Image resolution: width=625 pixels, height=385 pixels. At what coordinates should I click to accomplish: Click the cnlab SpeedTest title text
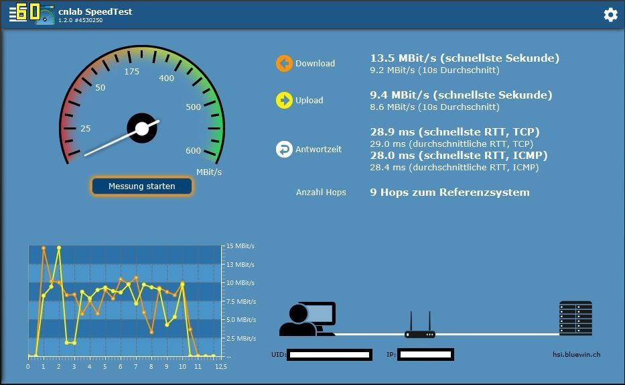point(95,11)
